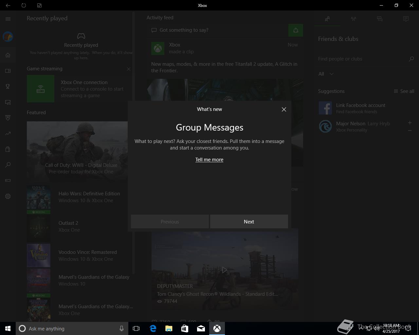Image resolution: width=419 pixels, height=335 pixels.
Task: Open Xbox One connection text
Action: 84,82
